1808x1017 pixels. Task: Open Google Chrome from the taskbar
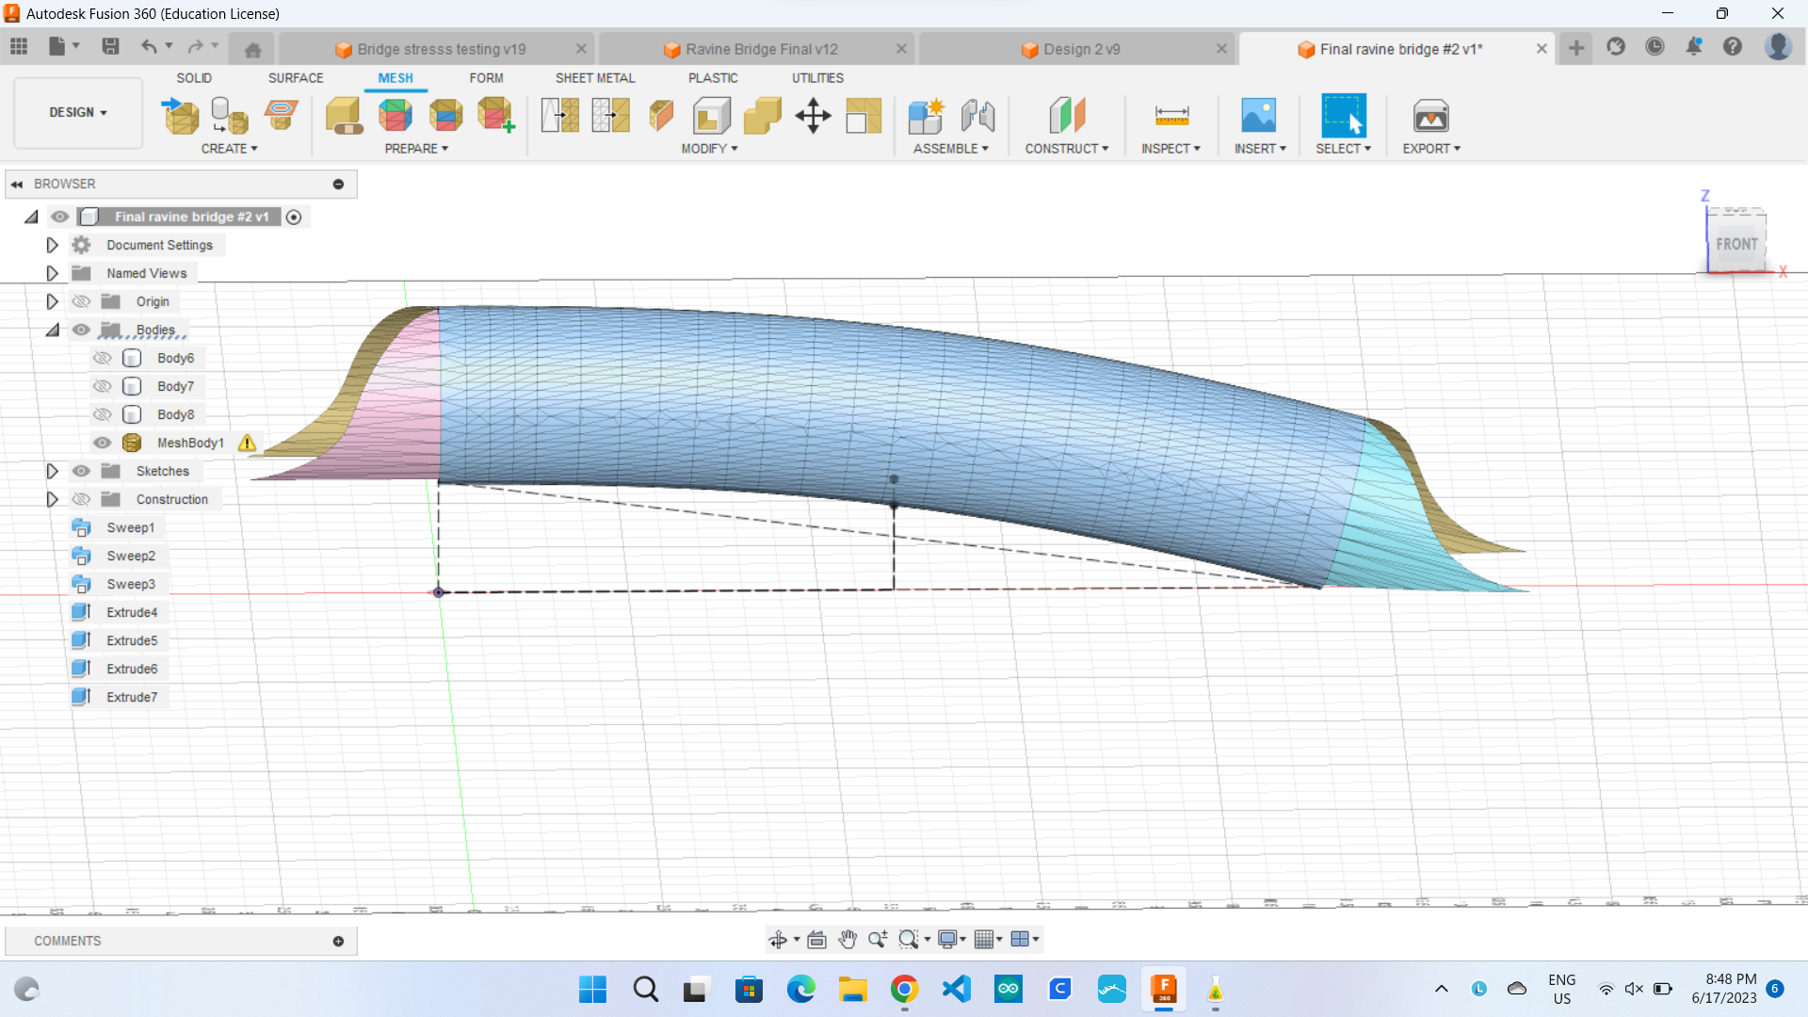tap(904, 990)
